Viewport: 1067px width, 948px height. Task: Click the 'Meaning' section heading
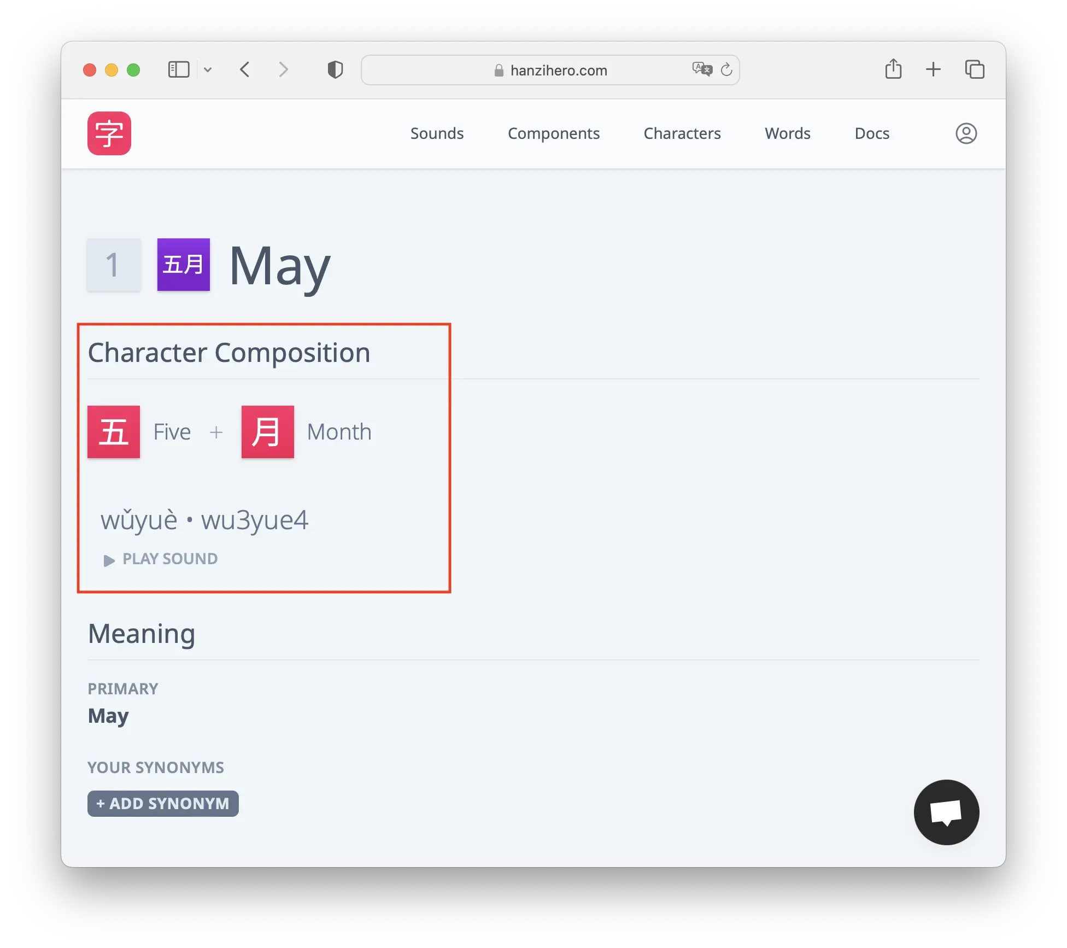(142, 634)
